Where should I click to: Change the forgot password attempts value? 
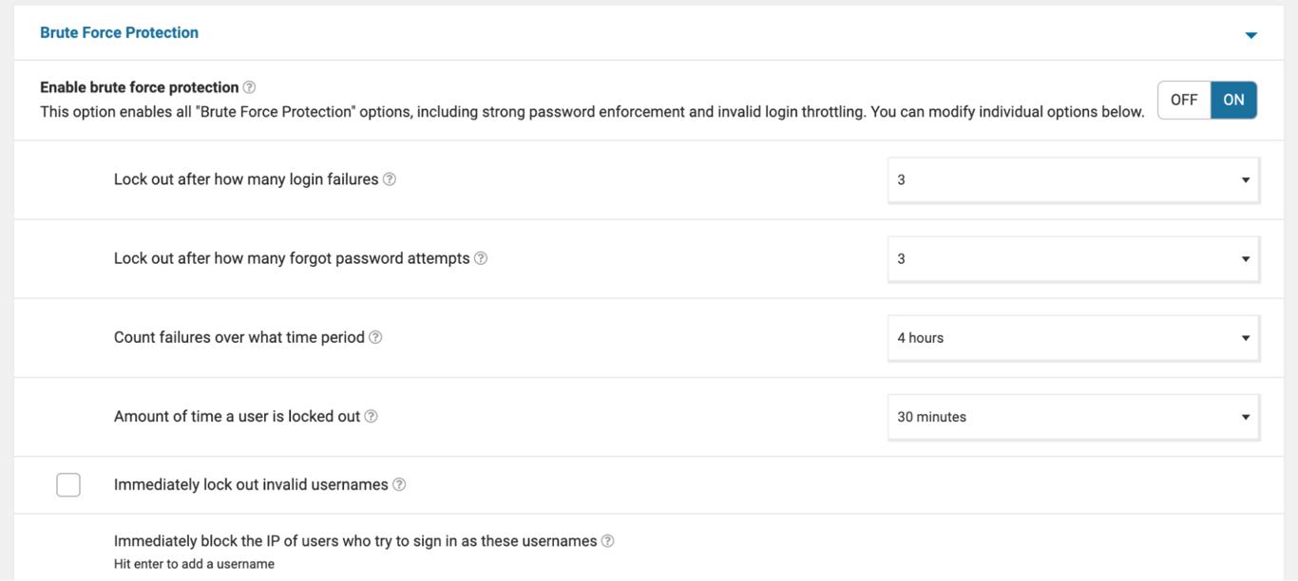(x=1072, y=257)
